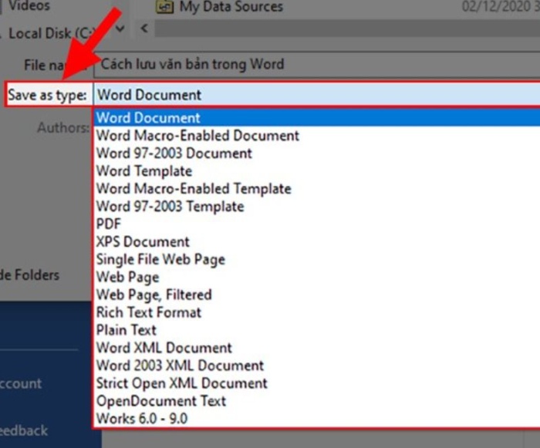Click the Authors label

(63, 128)
